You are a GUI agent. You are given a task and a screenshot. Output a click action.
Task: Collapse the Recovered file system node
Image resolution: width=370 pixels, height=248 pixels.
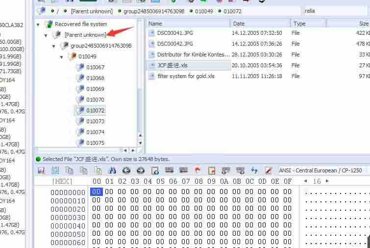[38, 24]
